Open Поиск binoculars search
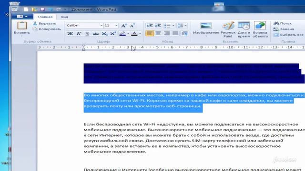 (283, 23)
